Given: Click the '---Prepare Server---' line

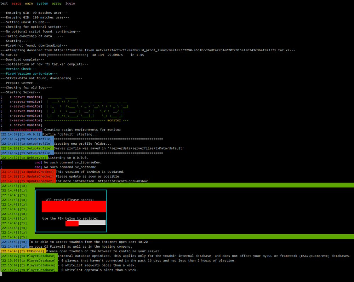Looking at the screenshot, I should tap(19, 83).
